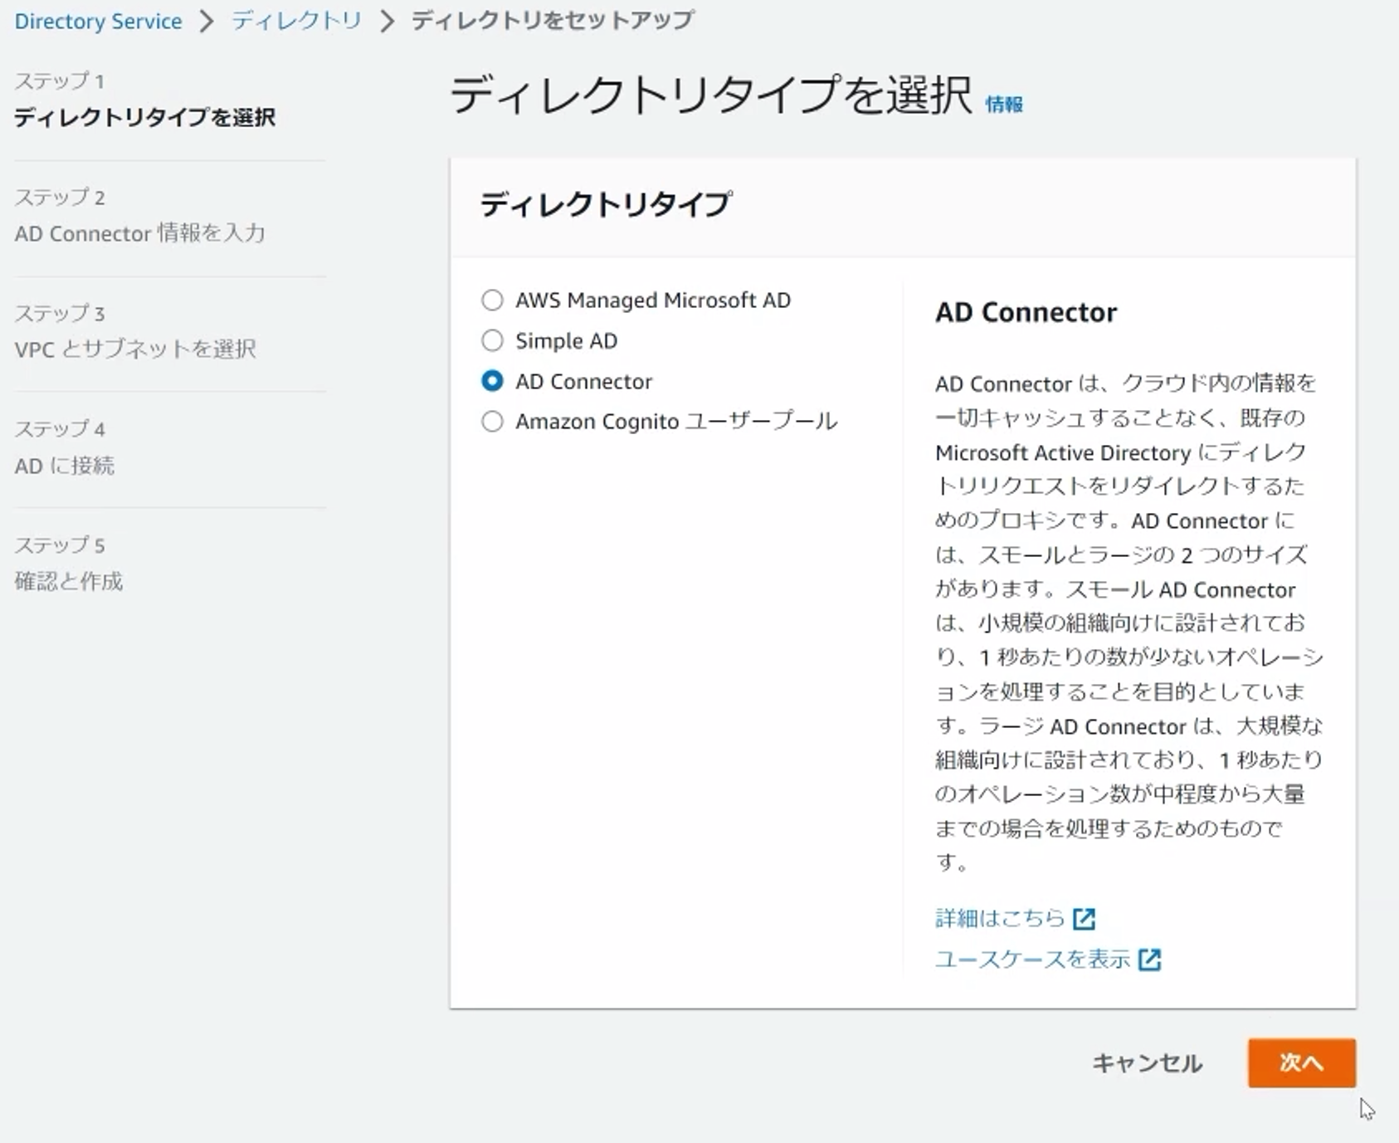The image size is (1399, 1143).
Task: Click the 次へ button
Action: click(1301, 1062)
